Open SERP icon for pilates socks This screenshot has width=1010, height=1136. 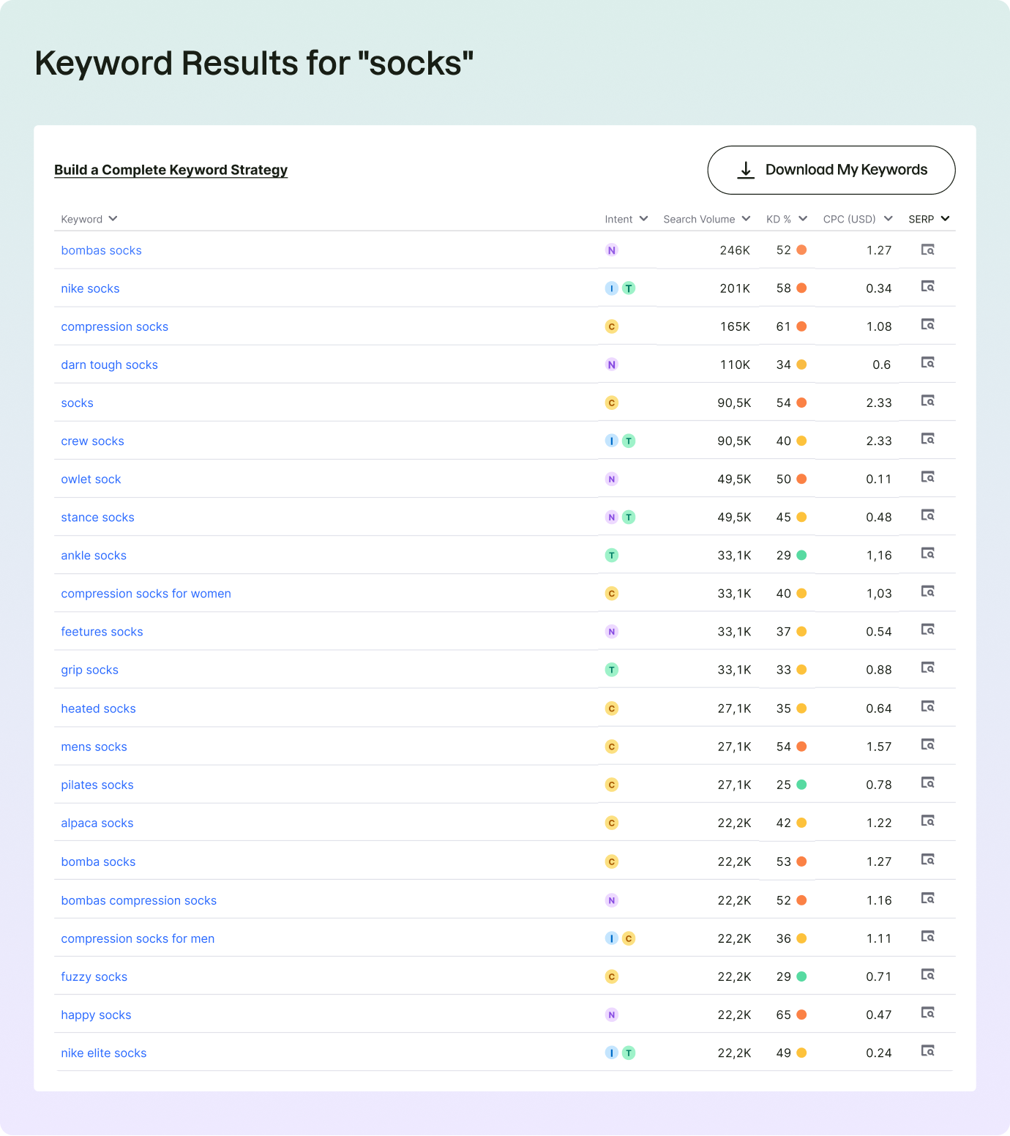tap(927, 782)
